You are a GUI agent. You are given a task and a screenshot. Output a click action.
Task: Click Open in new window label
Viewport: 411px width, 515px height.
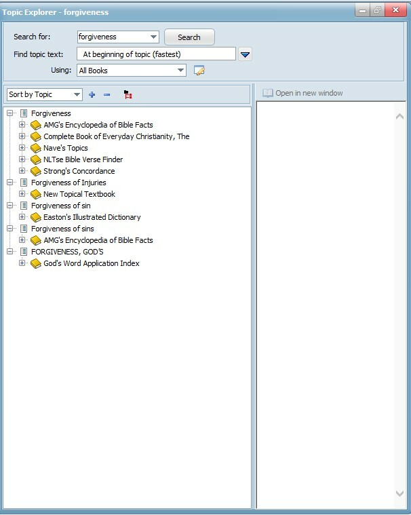309,93
